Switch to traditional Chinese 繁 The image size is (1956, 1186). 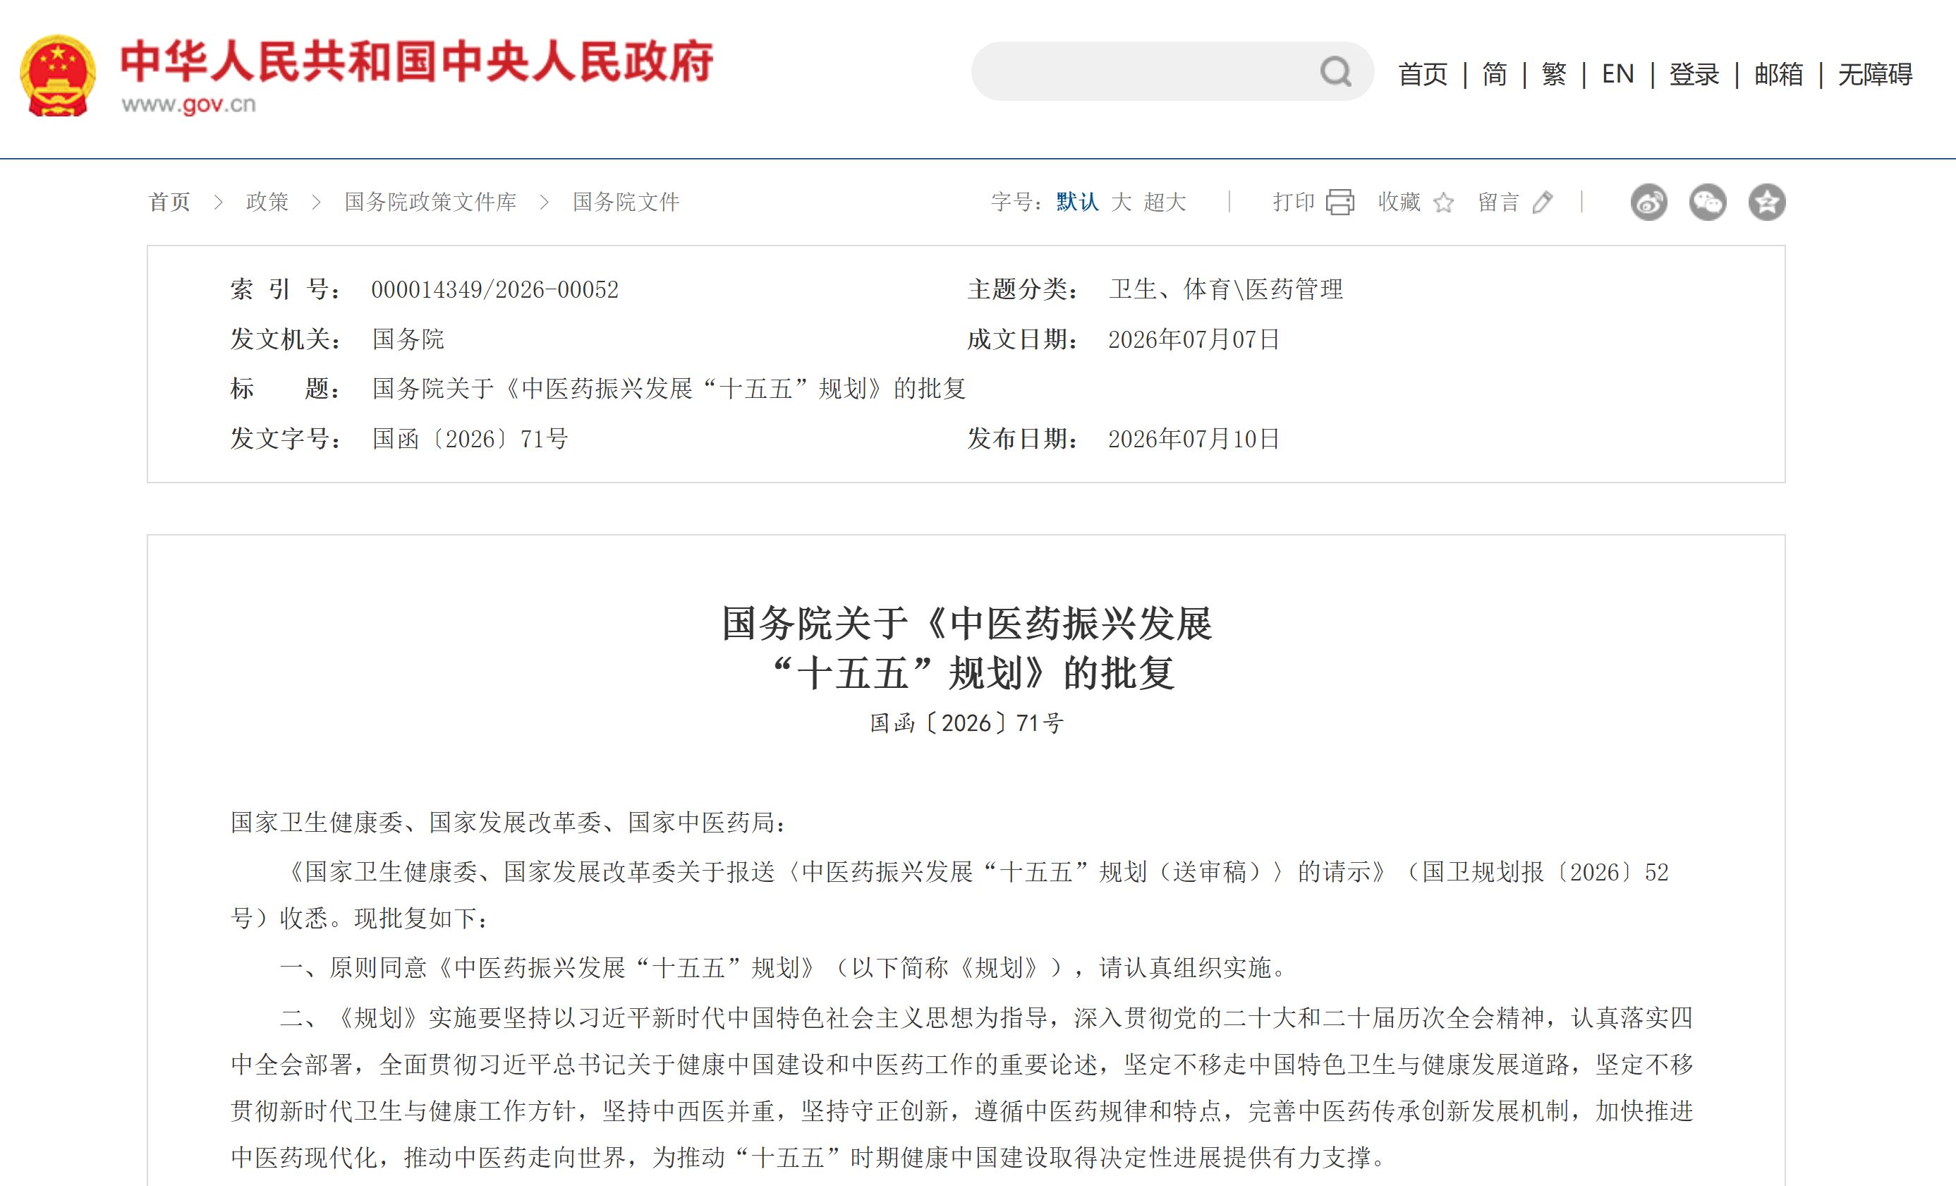[x=1555, y=74]
